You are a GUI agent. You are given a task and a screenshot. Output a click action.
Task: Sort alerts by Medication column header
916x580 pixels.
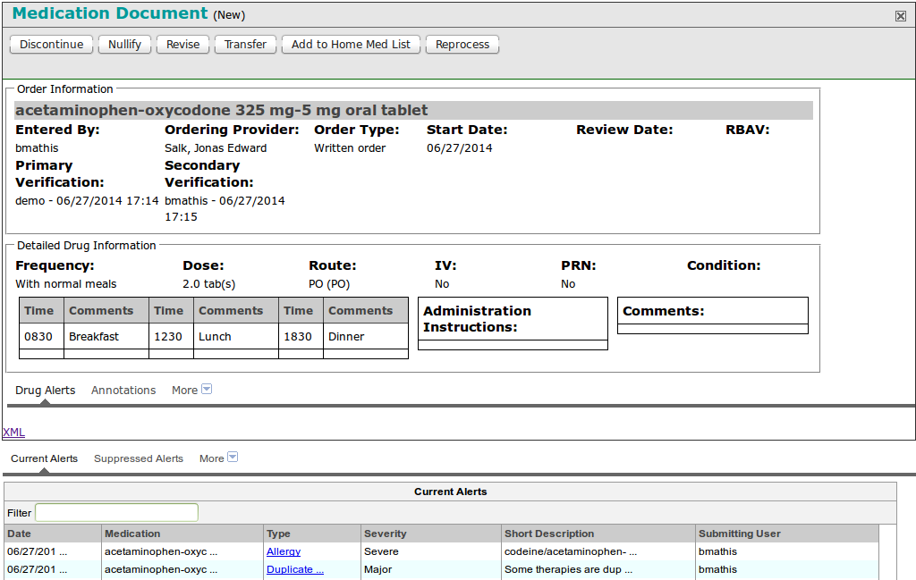point(182,534)
